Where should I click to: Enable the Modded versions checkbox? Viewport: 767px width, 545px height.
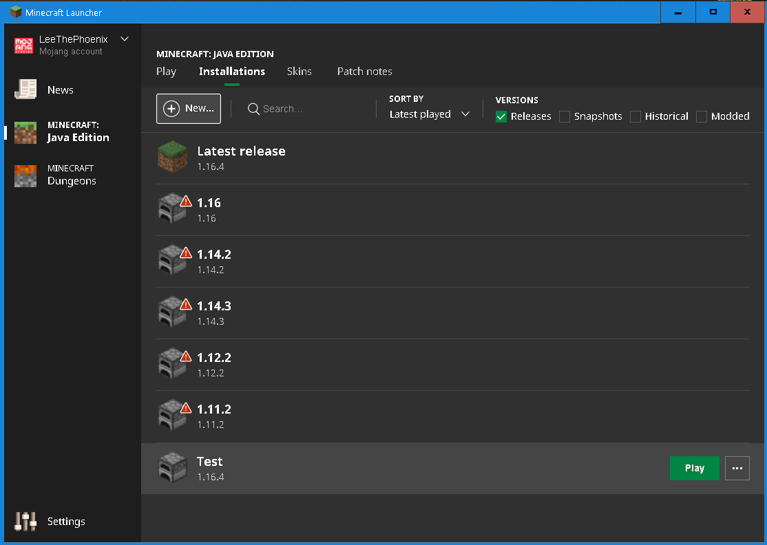click(x=702, y=116)
